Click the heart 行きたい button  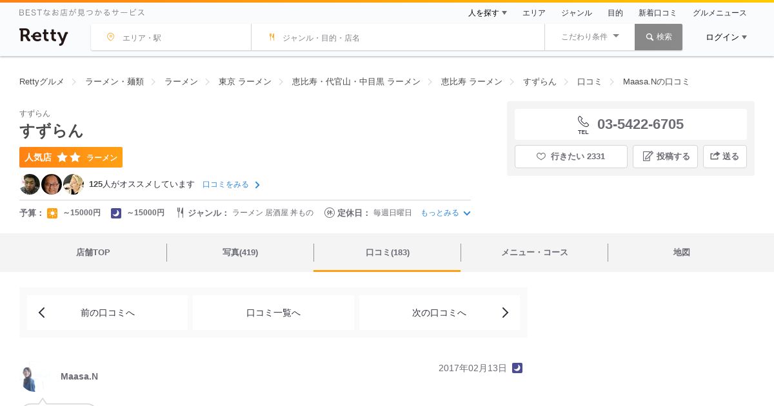click(x=571, y=157)
